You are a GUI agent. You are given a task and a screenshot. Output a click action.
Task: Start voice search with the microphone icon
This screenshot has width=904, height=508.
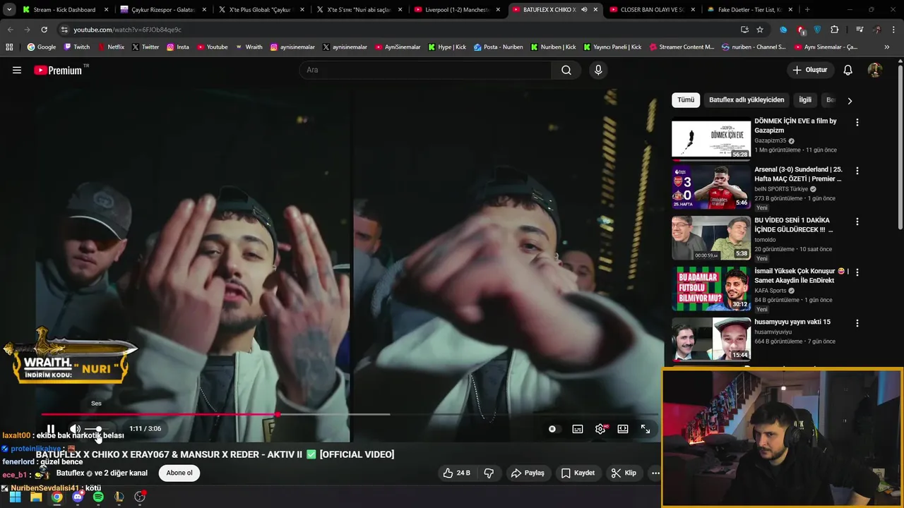pos(598,70)
